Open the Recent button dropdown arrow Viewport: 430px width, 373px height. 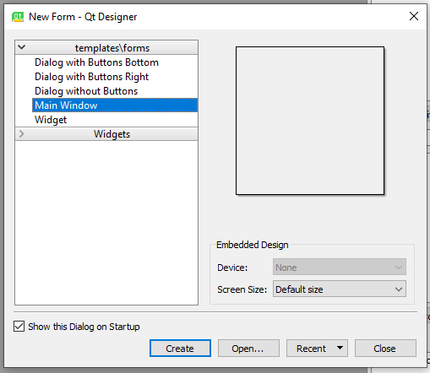340,348
